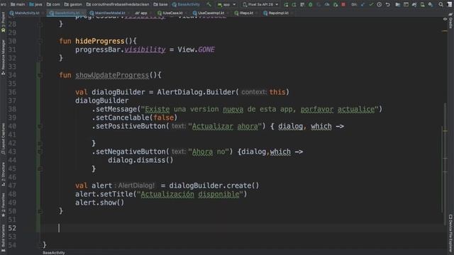Image resolution: width=454 pixels, height=255 pixels.
Task: Click alert.show() on line 49
Action: click(x=99, y=203)
